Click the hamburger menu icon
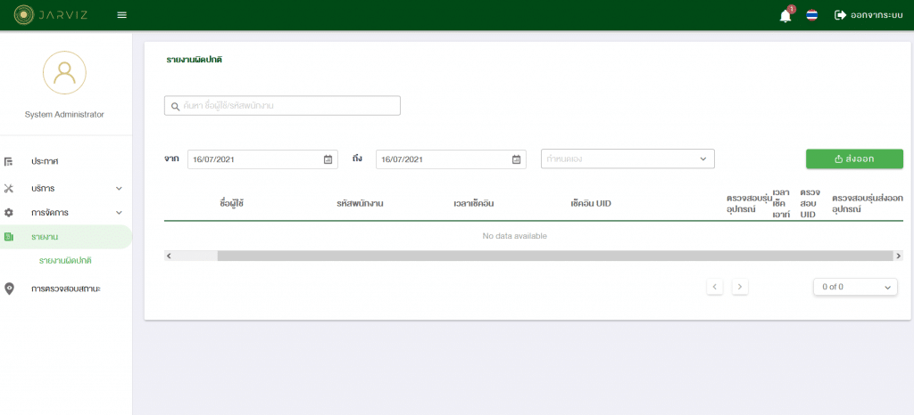 (121, 15)
